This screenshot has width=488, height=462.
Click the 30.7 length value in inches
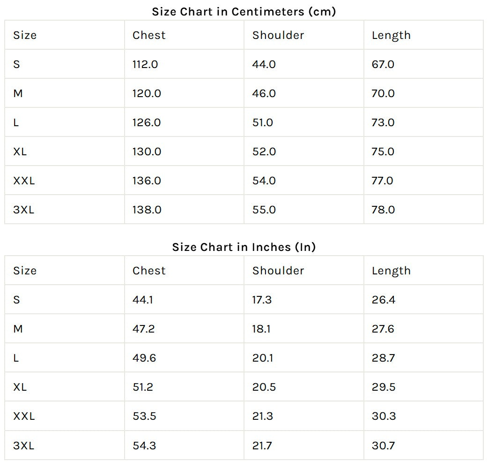coord(384,445)
